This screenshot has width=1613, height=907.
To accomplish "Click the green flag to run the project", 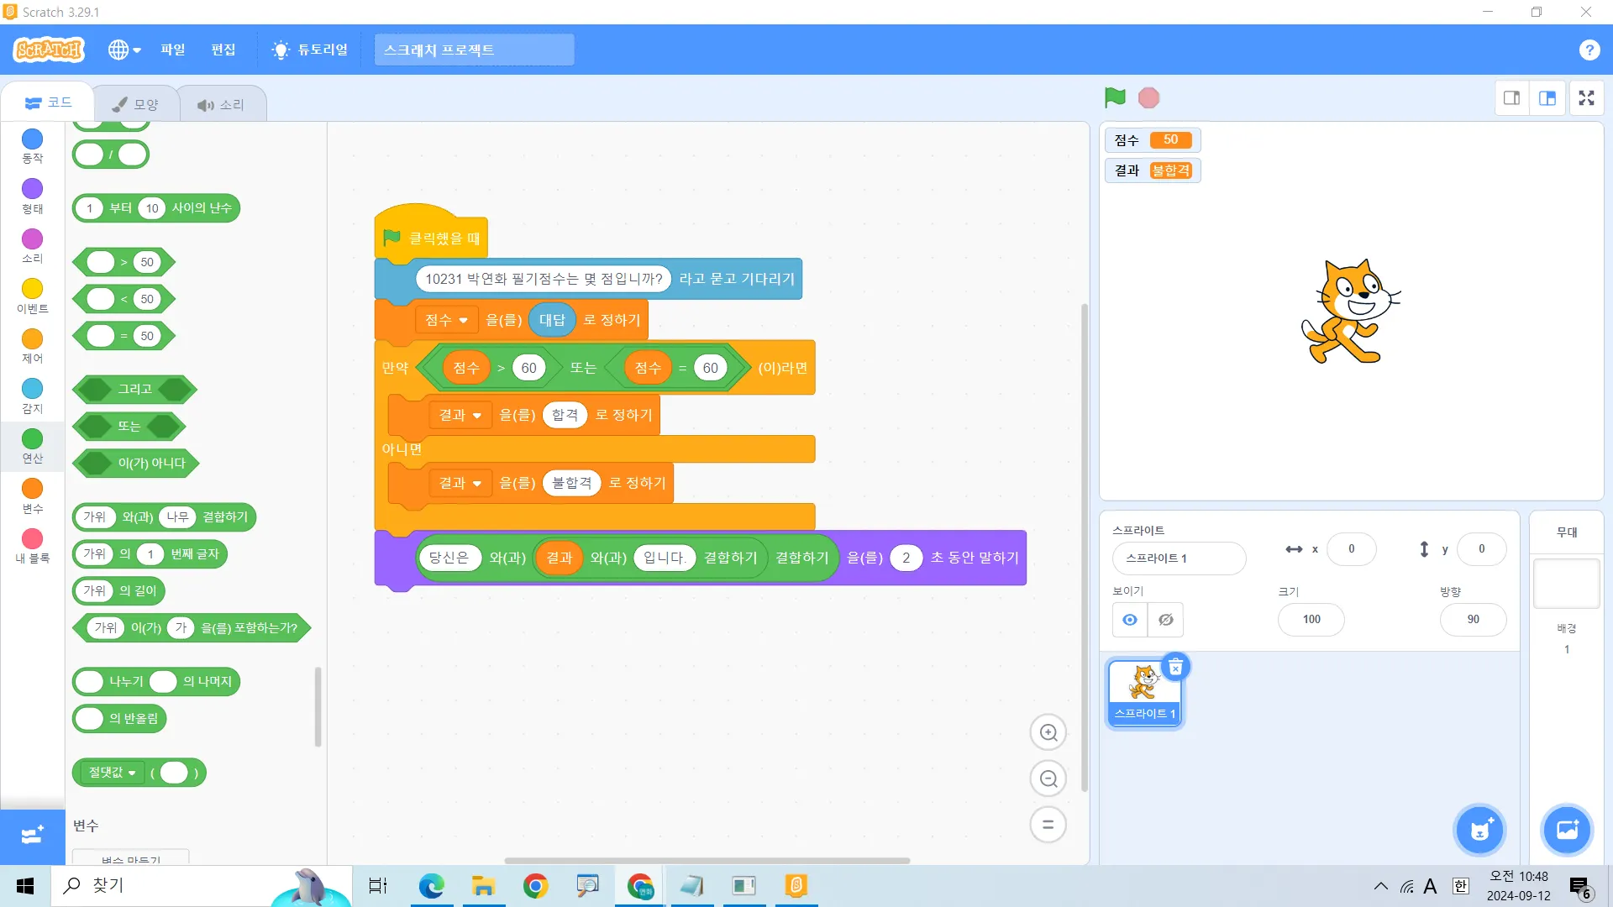I will click(1115, 98).
